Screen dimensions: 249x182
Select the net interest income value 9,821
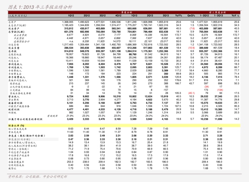(149, 64)
